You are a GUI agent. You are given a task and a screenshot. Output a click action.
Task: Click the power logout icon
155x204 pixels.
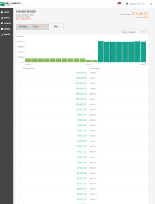click(x=151, y=4)
